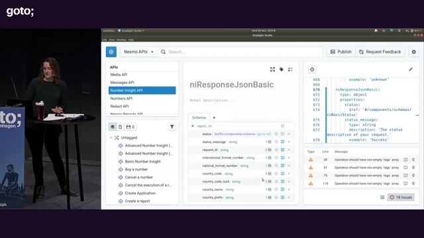Click the go to ref link on status row
The height and width of the screenshot is (238, 424).
tap(264, 134)
